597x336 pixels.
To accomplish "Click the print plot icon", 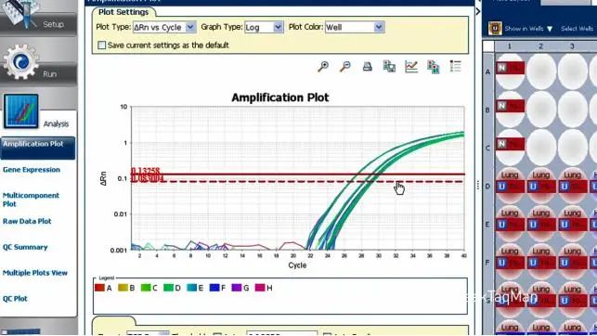I will click(x=367, y=67).
